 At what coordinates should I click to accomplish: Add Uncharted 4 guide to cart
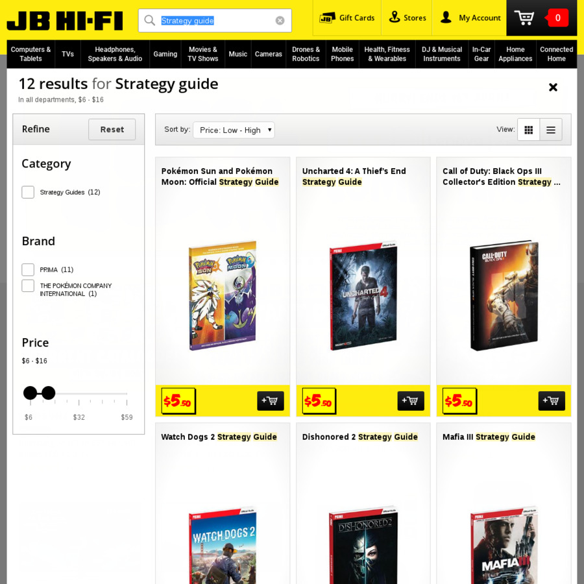tap(411, 401)
